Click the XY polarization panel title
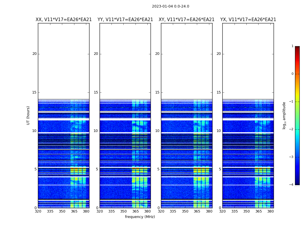 (x=186, y=20)
